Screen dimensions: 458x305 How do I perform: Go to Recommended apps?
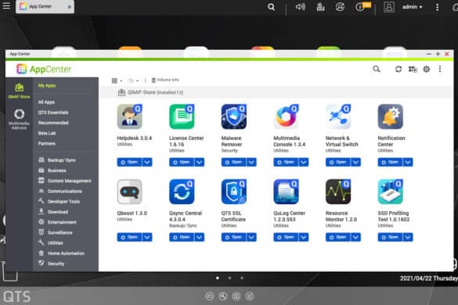(53, 123)
